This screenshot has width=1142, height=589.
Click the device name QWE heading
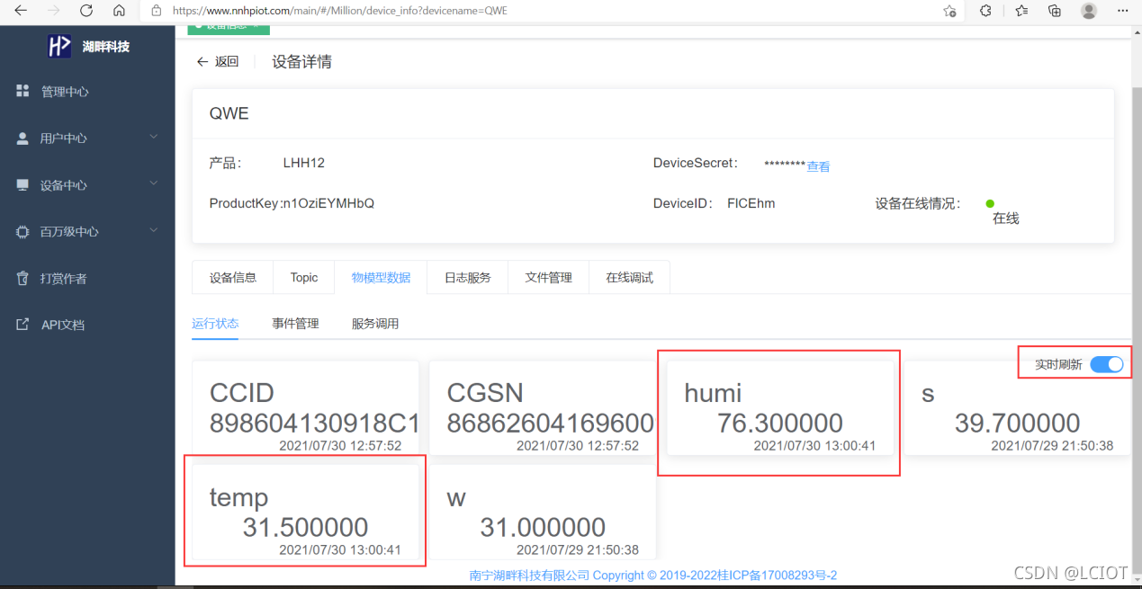point(229,114)
